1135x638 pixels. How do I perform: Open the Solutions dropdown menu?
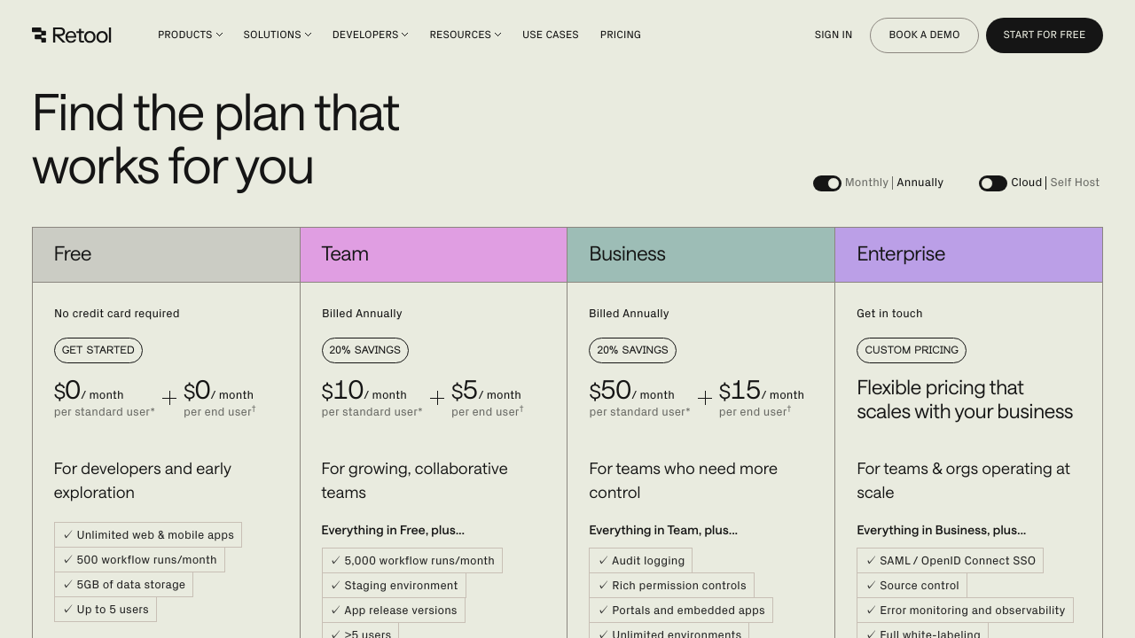[277, 35]
